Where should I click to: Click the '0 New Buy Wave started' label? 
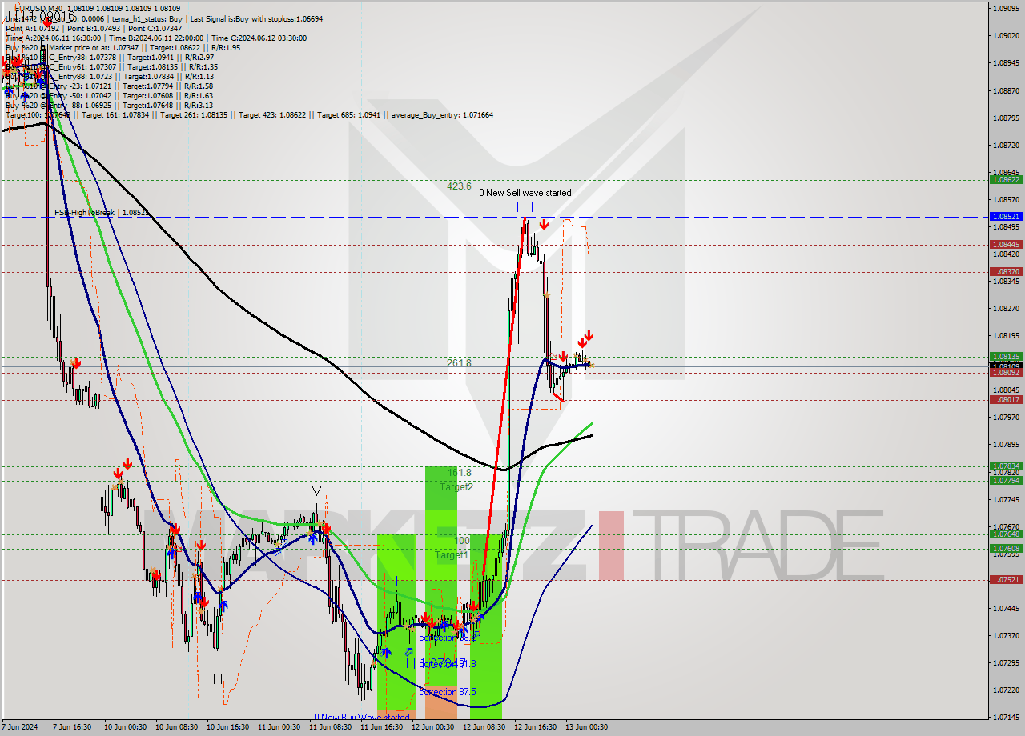coord(362,717)
